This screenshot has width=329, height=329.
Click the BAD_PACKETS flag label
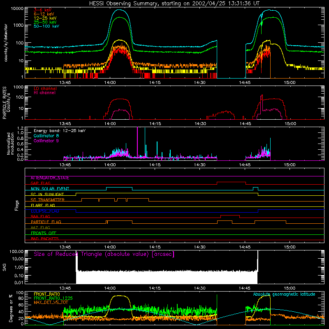[45, 239]
